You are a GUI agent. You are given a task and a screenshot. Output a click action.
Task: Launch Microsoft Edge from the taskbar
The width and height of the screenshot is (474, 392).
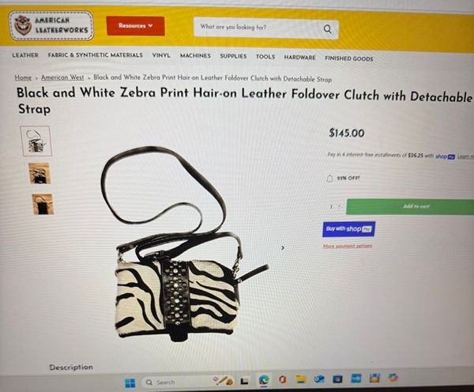(x=264, y=380)
